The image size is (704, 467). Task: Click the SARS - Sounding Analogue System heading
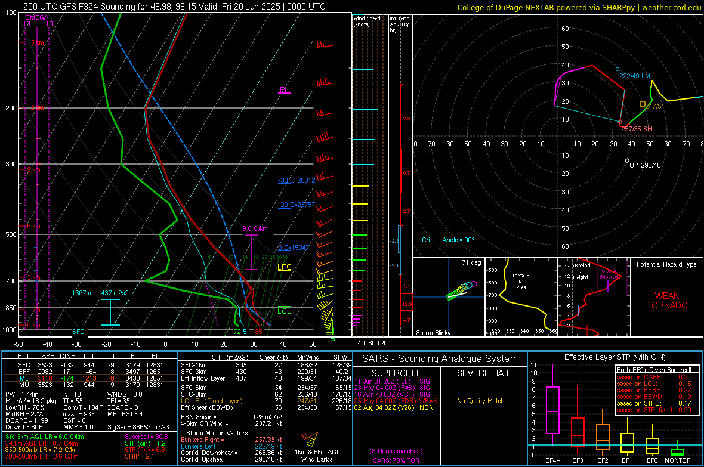[440, 359]
